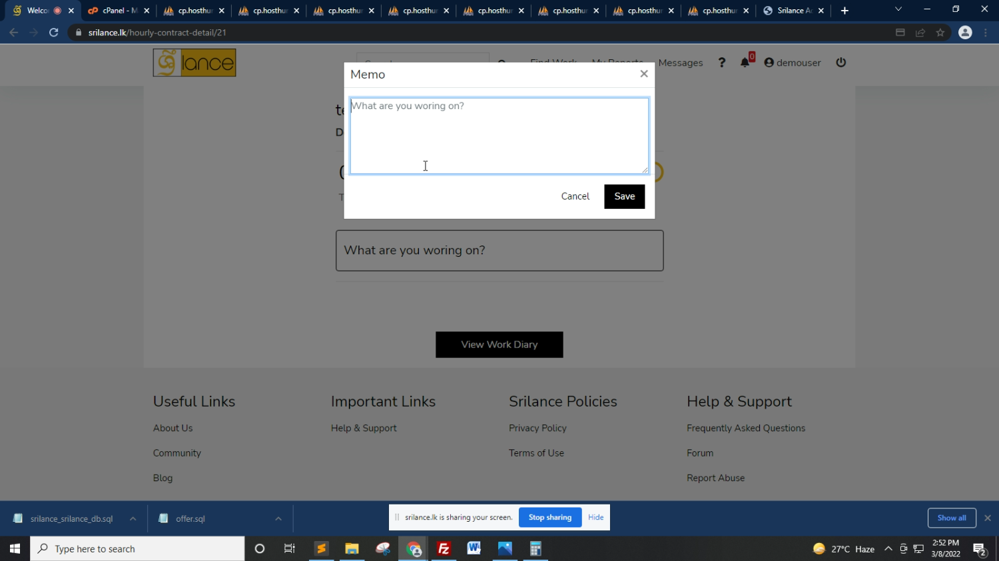Open the tab search dropdown arrow
Image resolution: width=999 pixels, height=561 pixels.
(x=898, y=10)
